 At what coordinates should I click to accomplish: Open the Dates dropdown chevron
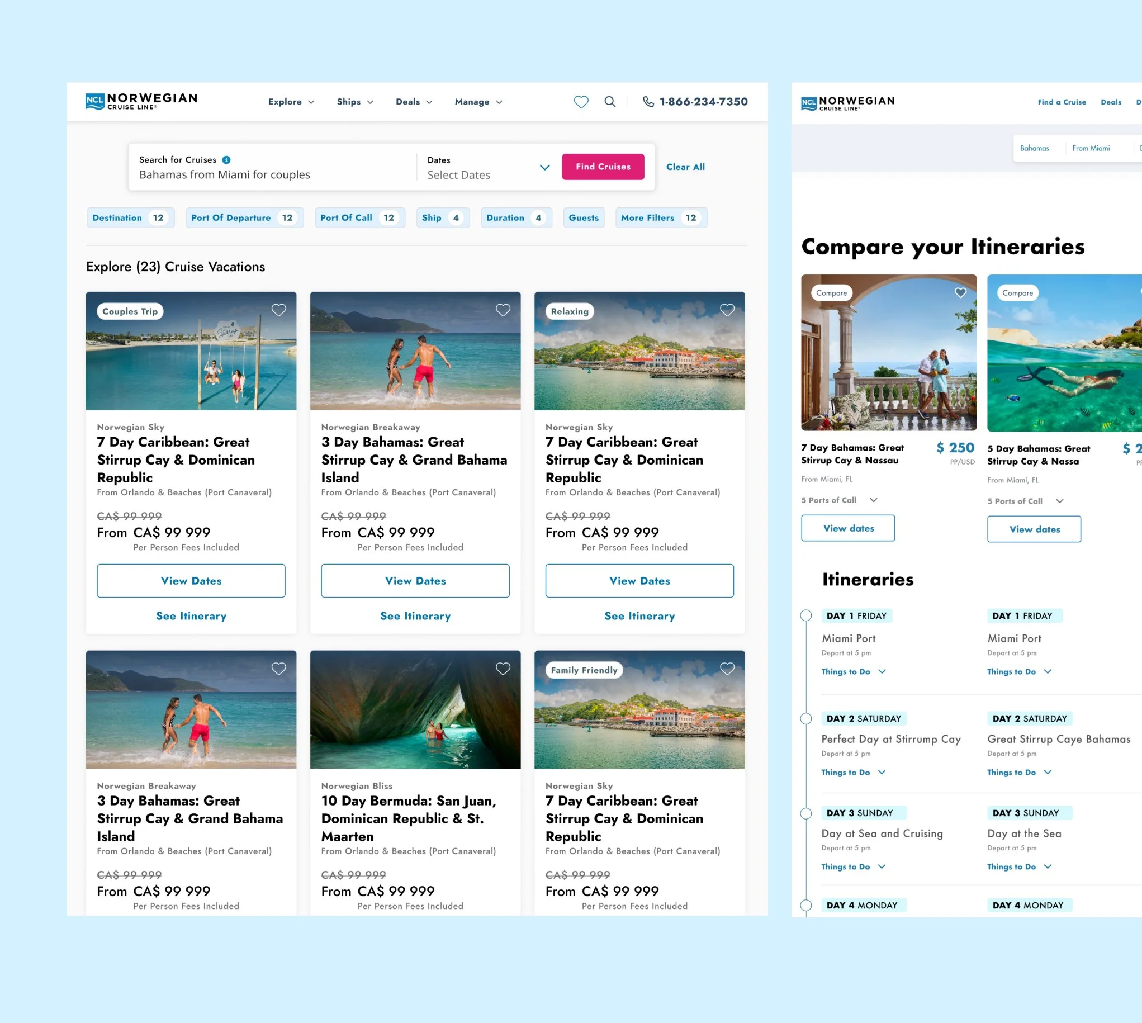[x=544, y=168]
